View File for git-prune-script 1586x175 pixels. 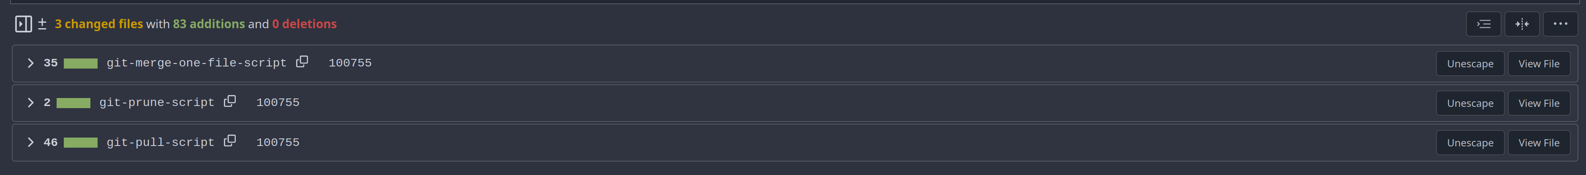(x=1539, y=103)
